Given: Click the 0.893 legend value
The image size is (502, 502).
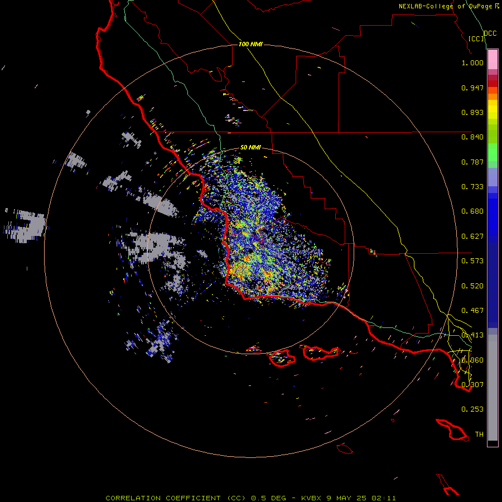Looking at the screenshot, I should click(472, 112).
